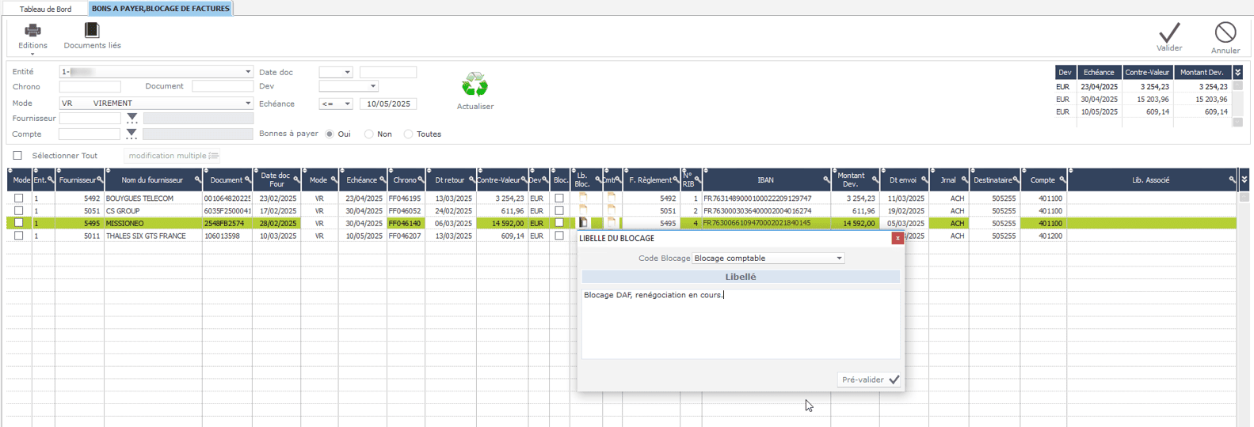
Task: Close the LIBELLE DU BLOCAGE dialog
Action: click(898, 238)
